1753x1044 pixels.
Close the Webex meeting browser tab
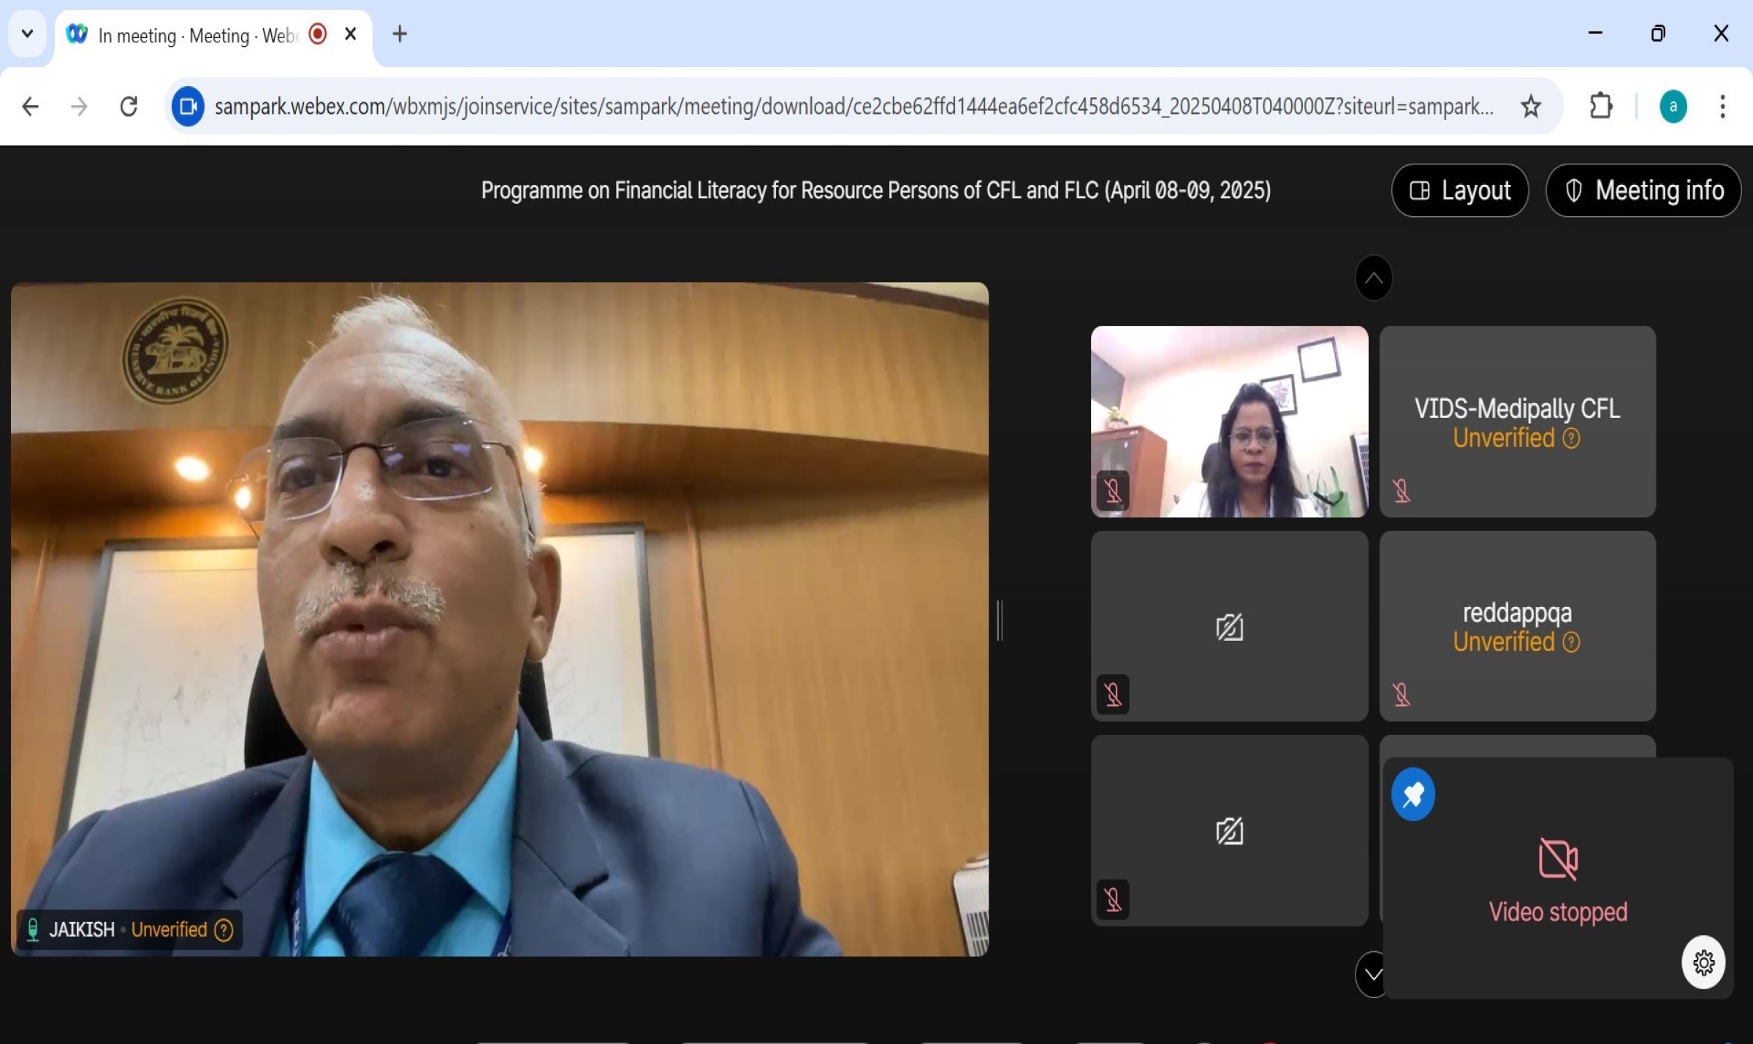coord(351,34)
